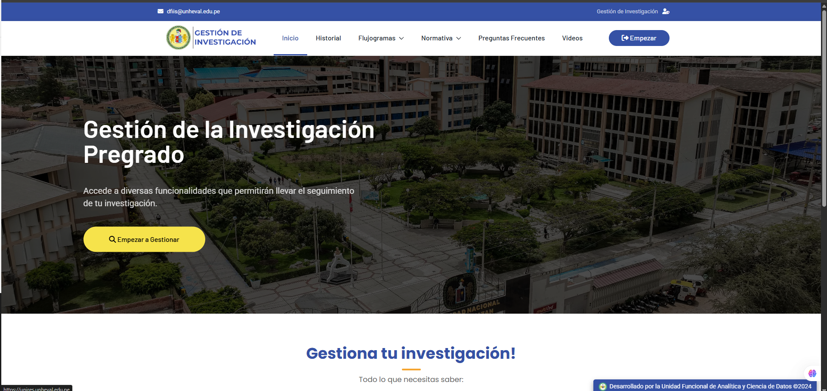The height and width of the screenshot is (391, 827).
Task: Open the dfiis@unheval.edu.pe email link
Action: tap(193, 12)
